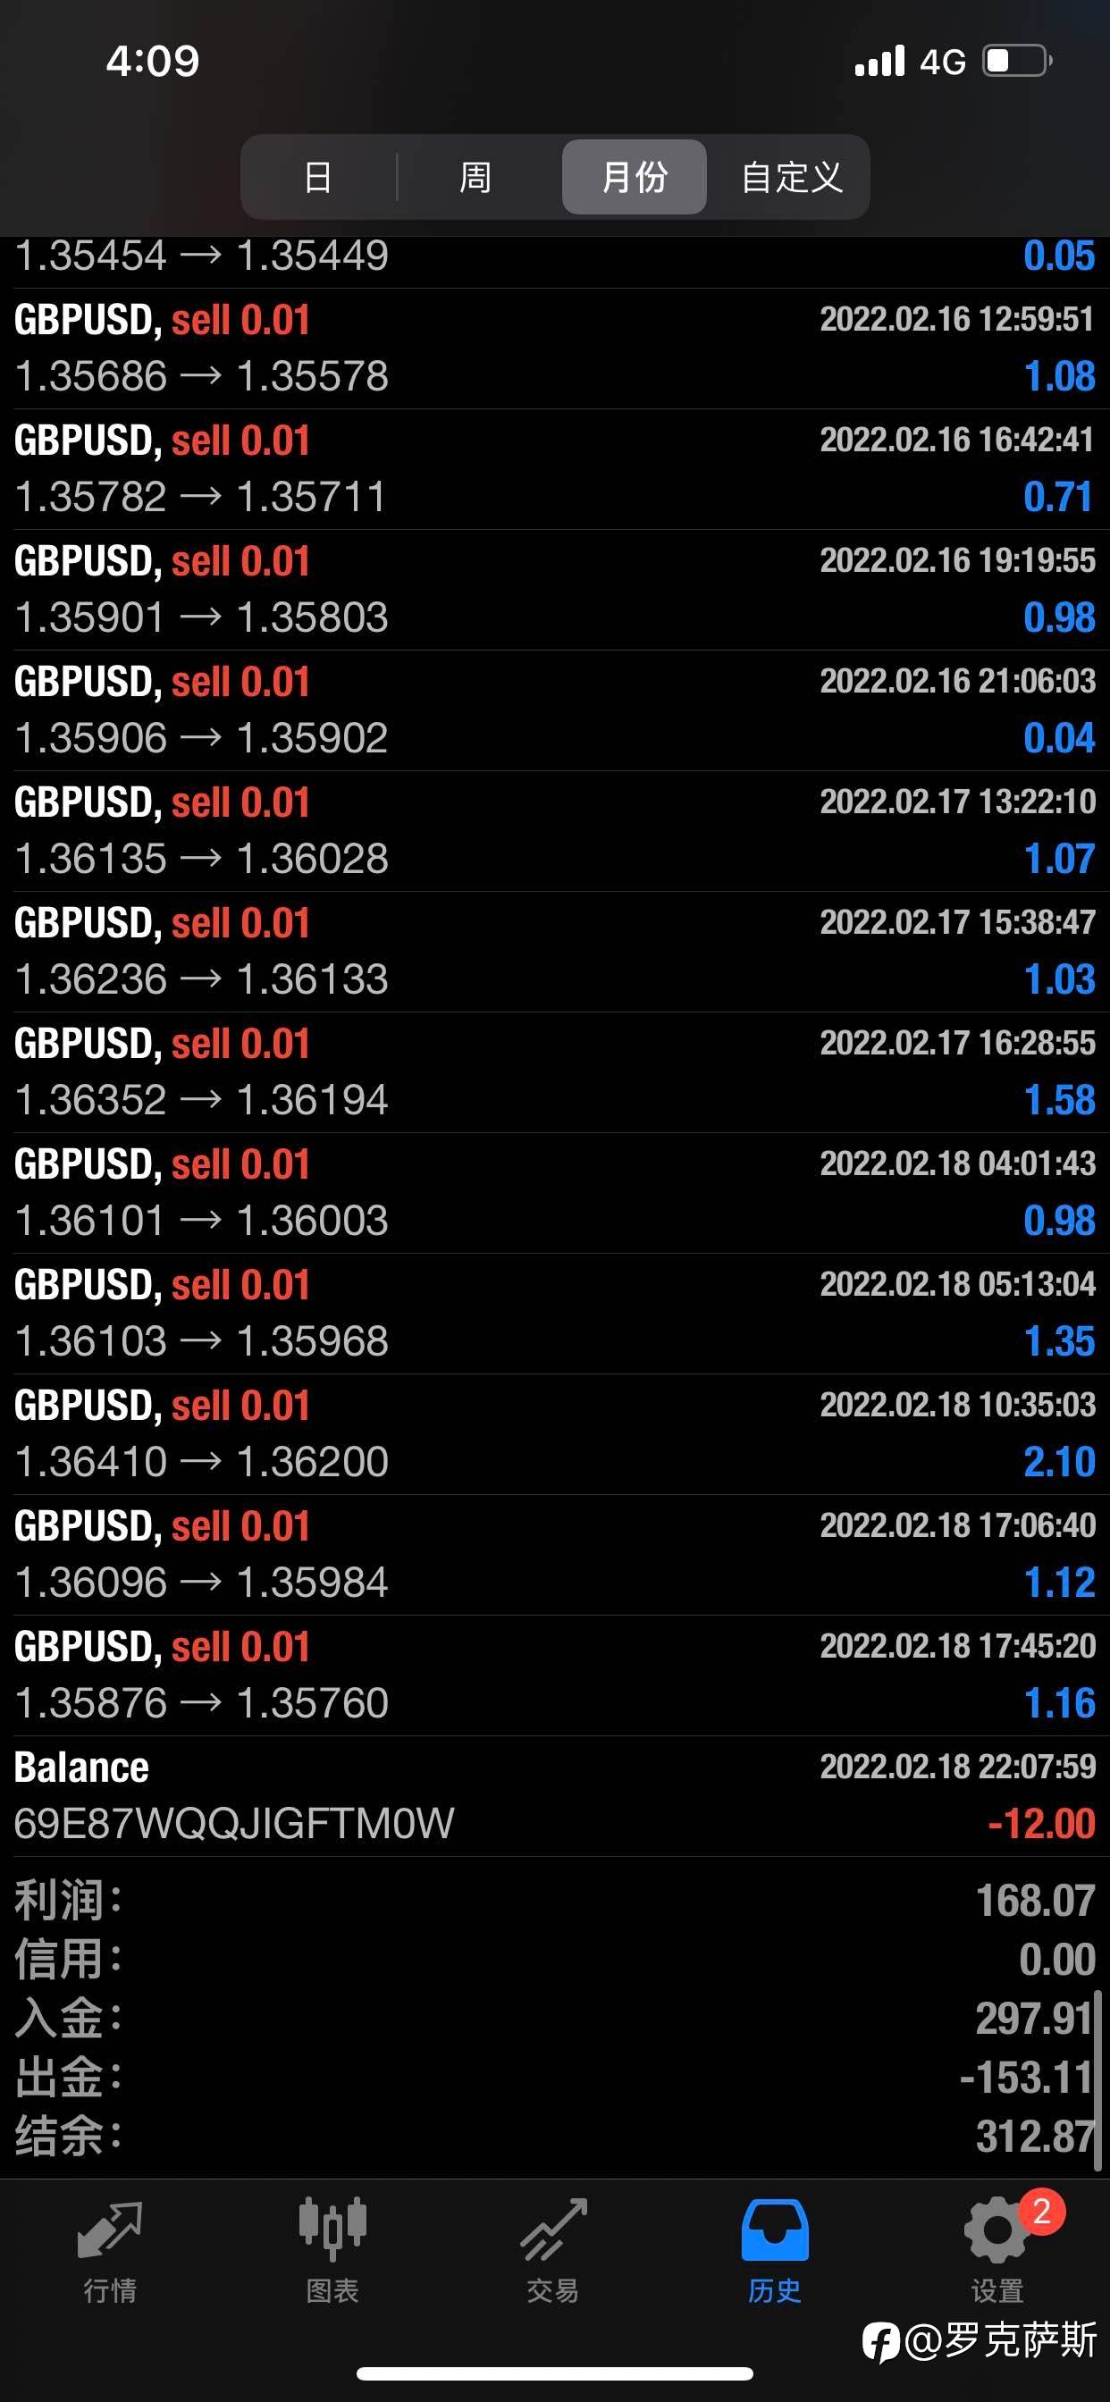Tap profit value 1.12
Screen dimensions: 1110x2402
click(1060, 1583)
